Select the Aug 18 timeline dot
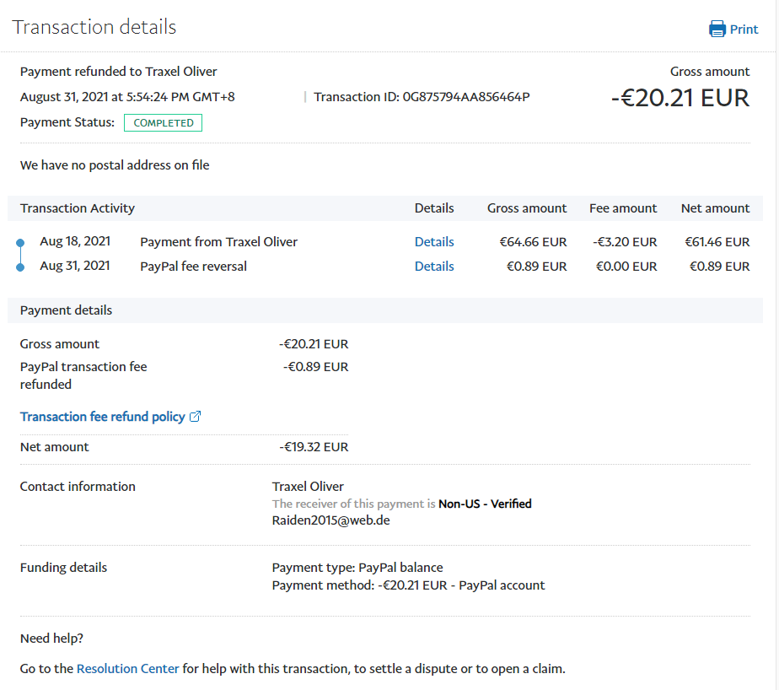This screenshot has width=779, height=690. click(20, 244)
